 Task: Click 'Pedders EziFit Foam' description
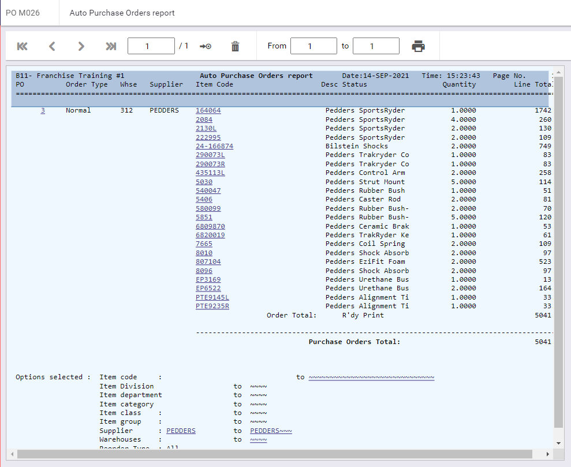[x=365, y=261]
